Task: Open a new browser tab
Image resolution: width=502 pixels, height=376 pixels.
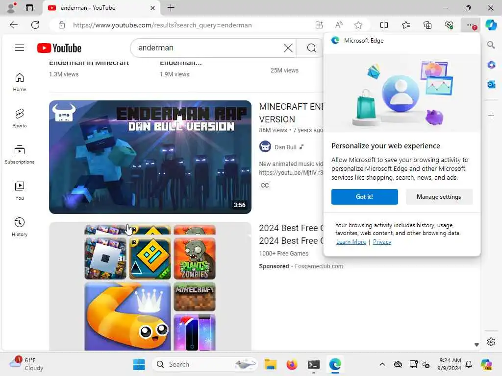Action: (x=171, y=8)
